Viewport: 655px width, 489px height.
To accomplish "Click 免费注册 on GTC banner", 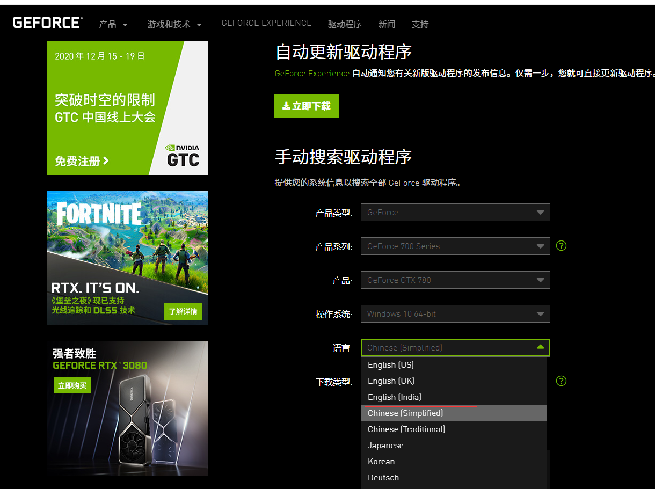I will [x=82, y=161].
